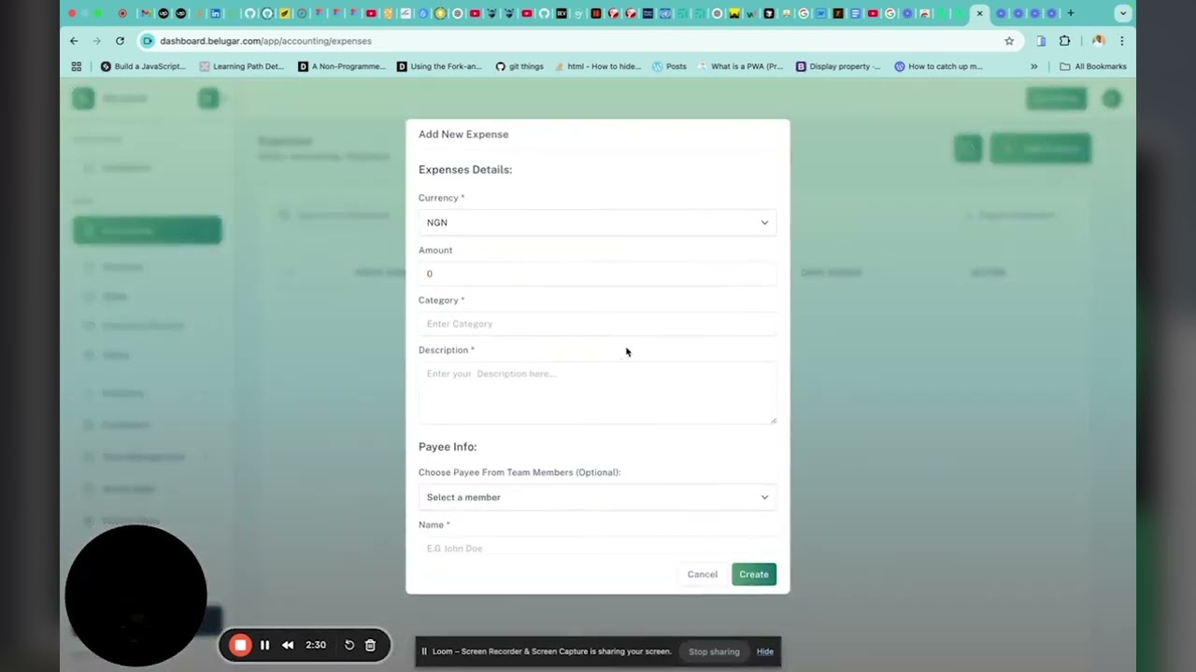Click the address bar URL

(265, 41)
